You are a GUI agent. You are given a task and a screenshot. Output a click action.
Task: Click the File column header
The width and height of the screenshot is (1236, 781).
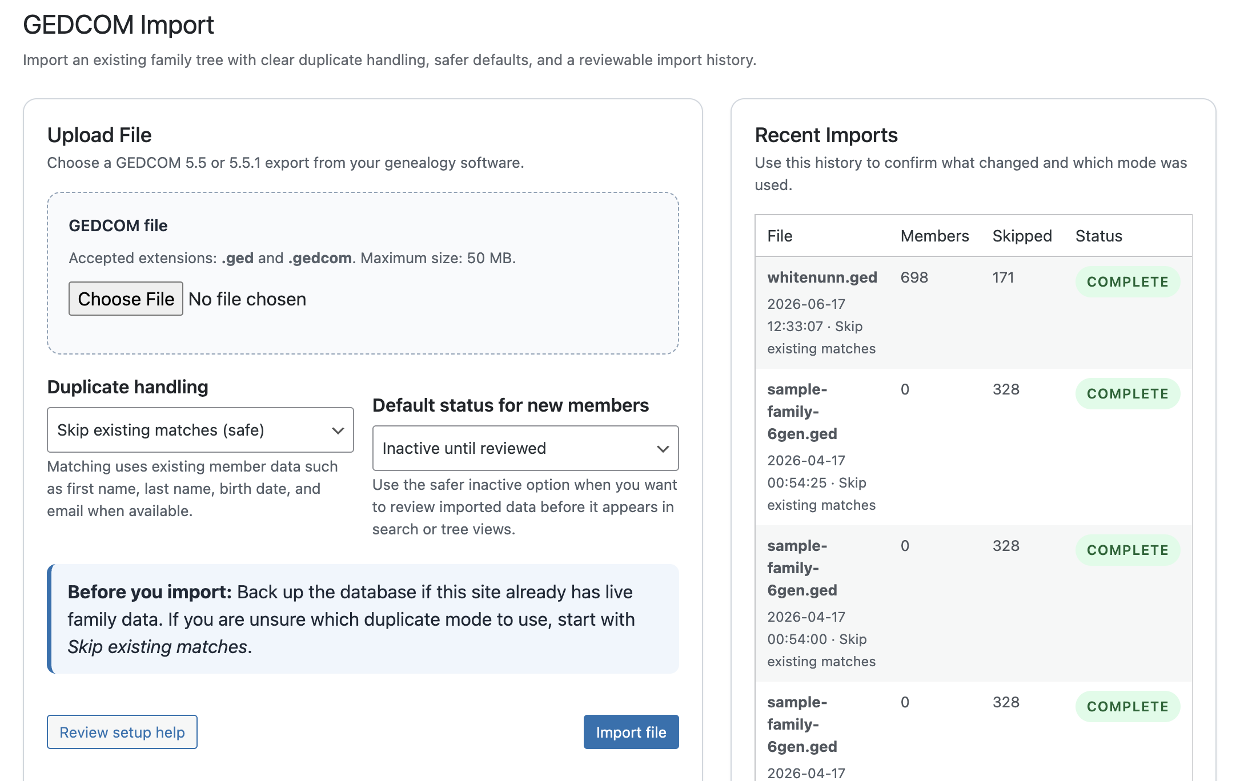(x=780, y=236)
